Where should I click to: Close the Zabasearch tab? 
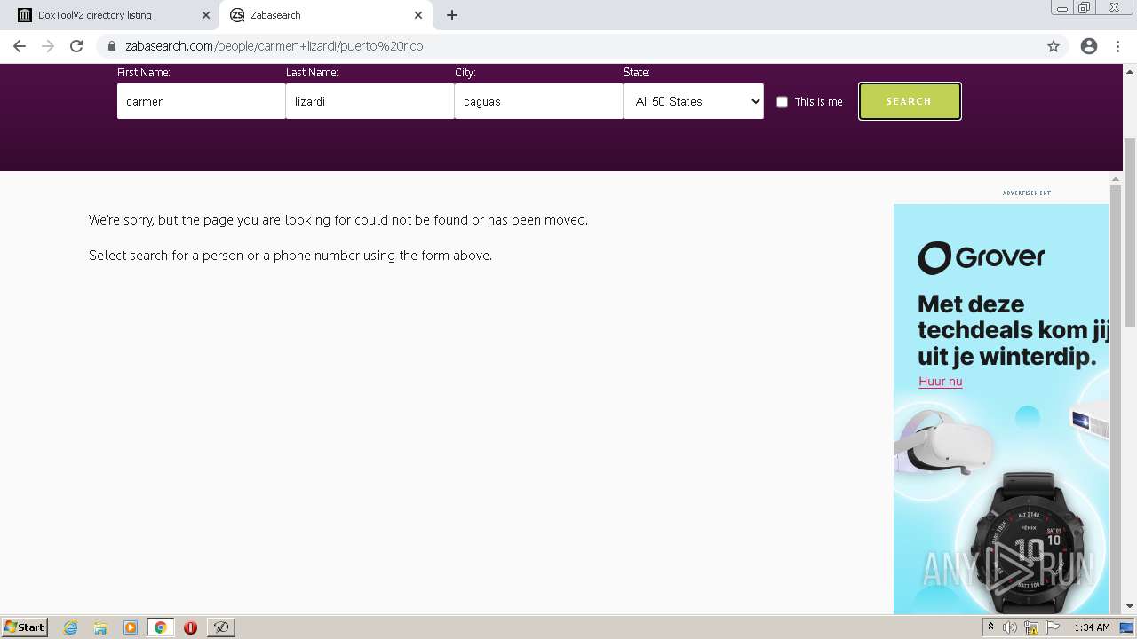pyautogui.click(x=418, y=15)
